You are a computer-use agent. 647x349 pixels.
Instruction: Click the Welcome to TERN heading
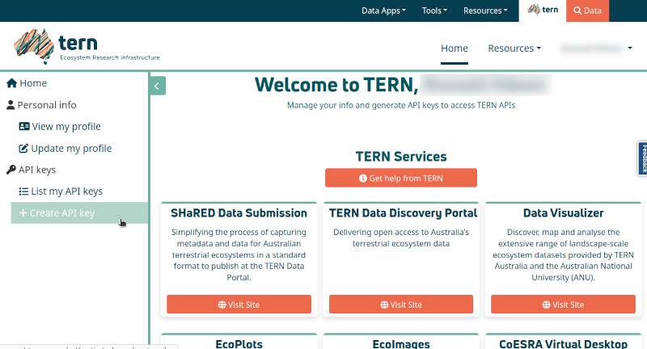[336, 85]
